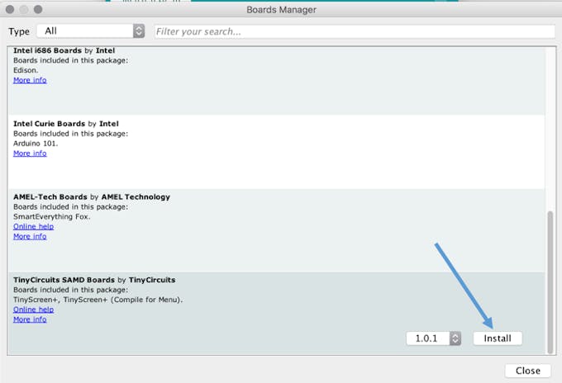Click the SmartEverything Fox board name text

(51, 216)
